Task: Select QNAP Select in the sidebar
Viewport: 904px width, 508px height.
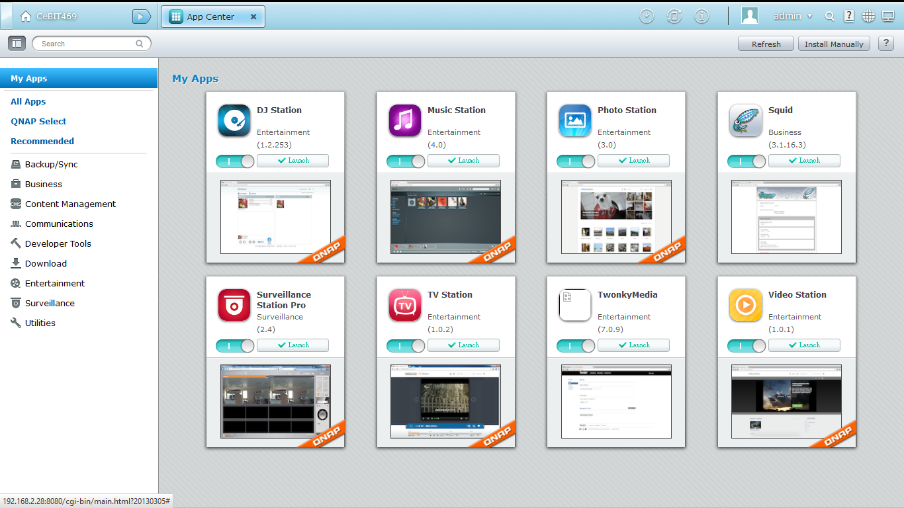Action: pyautogui.click(x=38, y=121)
